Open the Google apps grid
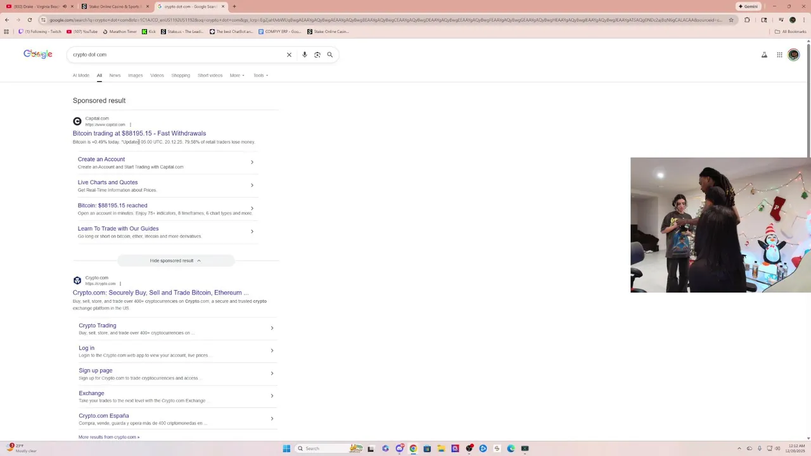The height and width of the screenshot is (456, 811). (x=779, y=55)
